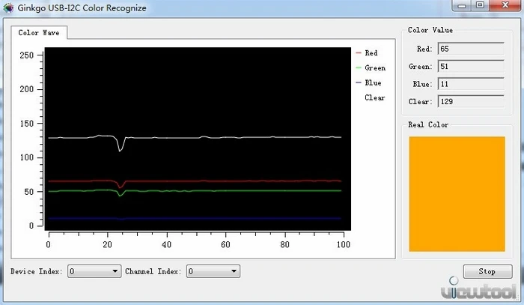
Task: Click the Ginkgo app icon in title bar
Action: (8, 8)
